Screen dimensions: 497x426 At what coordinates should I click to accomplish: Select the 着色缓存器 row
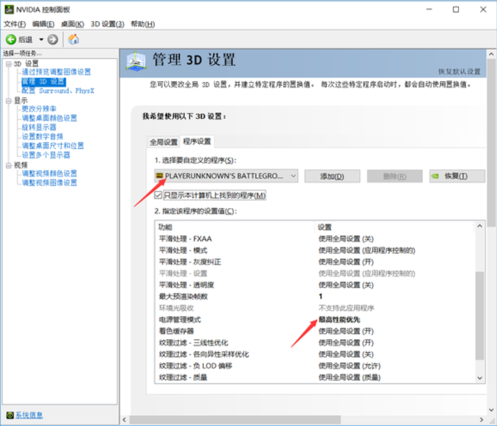pyautogui.click(x=315, y=331)
